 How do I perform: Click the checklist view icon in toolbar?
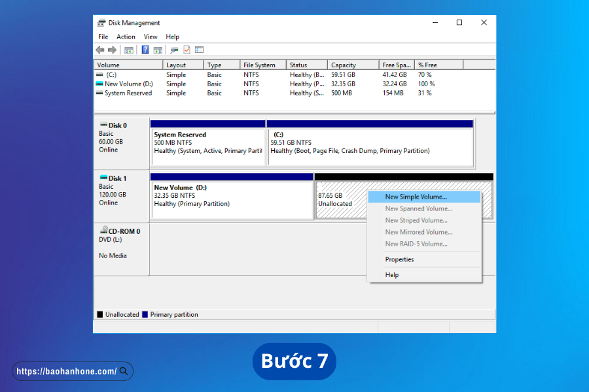199,50
